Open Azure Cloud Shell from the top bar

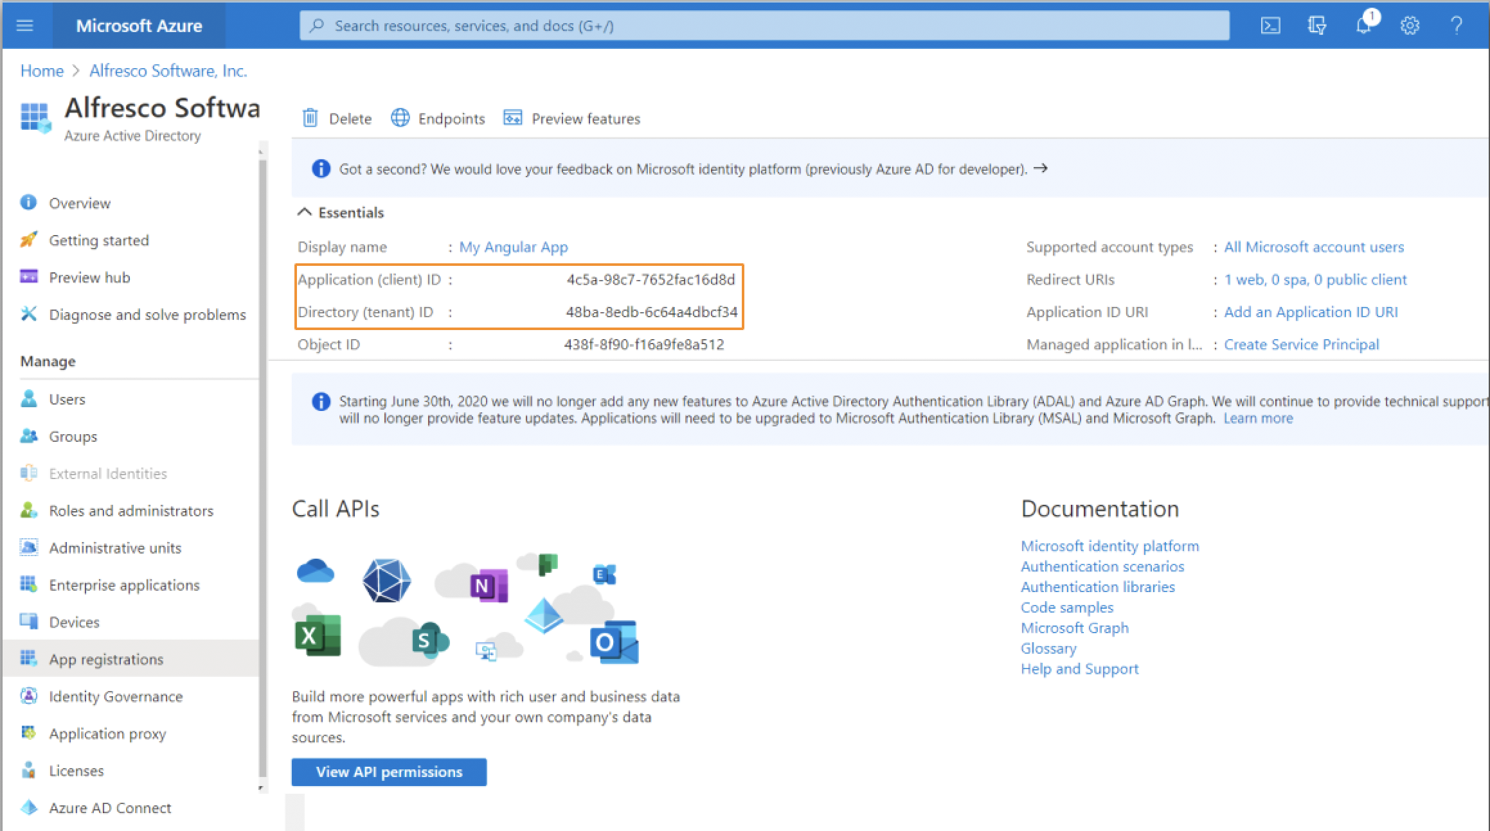coord(1270,25)
